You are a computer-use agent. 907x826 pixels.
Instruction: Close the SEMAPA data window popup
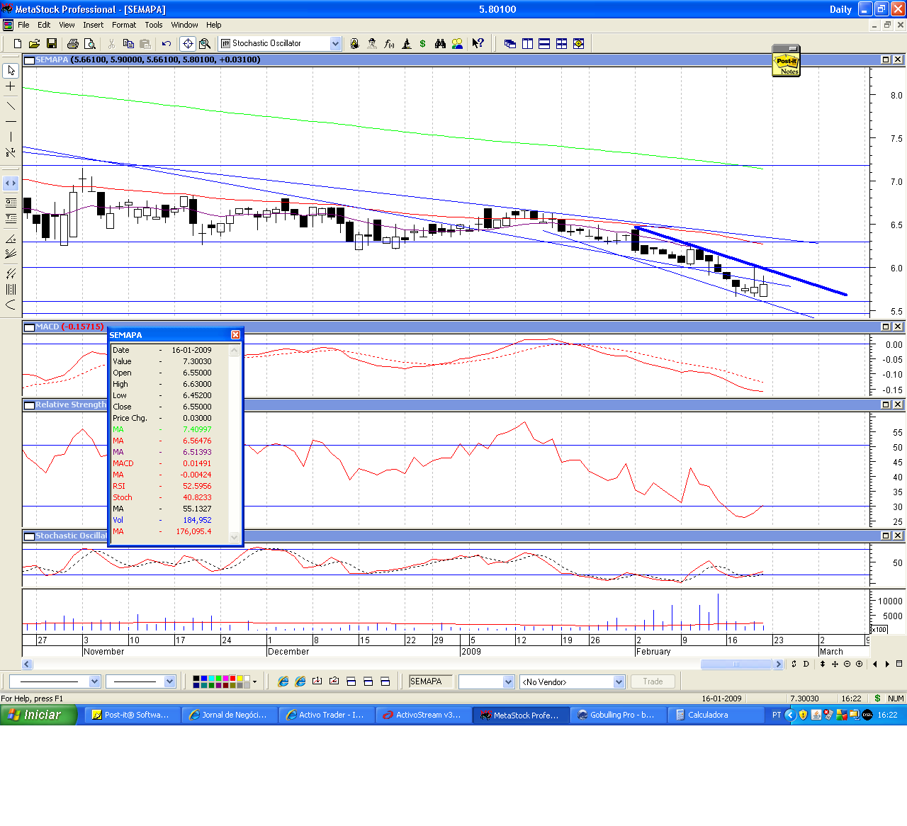pos(236,334)
